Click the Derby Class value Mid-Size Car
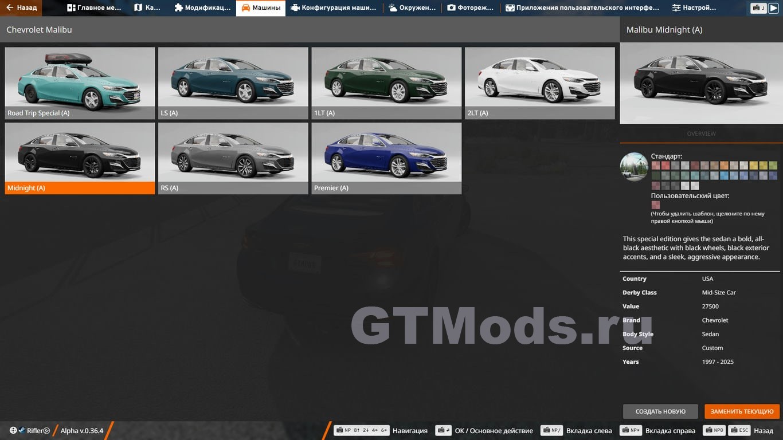 tap(719, 293)
